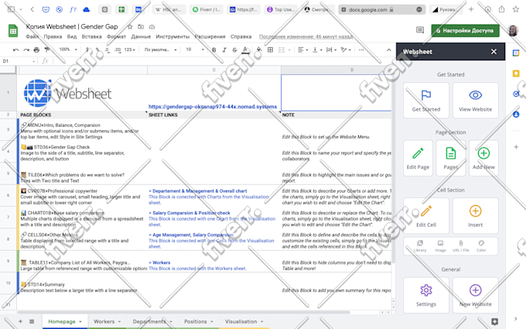The height and width of the screenshot is (329, 526).
Task: Apply percent format icon
Action: (97, 50)
